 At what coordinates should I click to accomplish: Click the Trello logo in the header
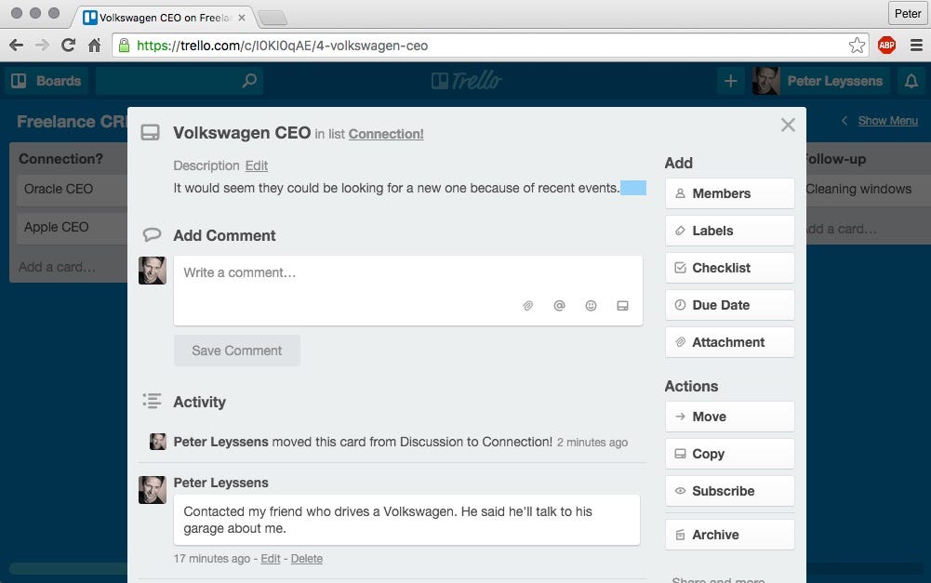tap(467, 81)
